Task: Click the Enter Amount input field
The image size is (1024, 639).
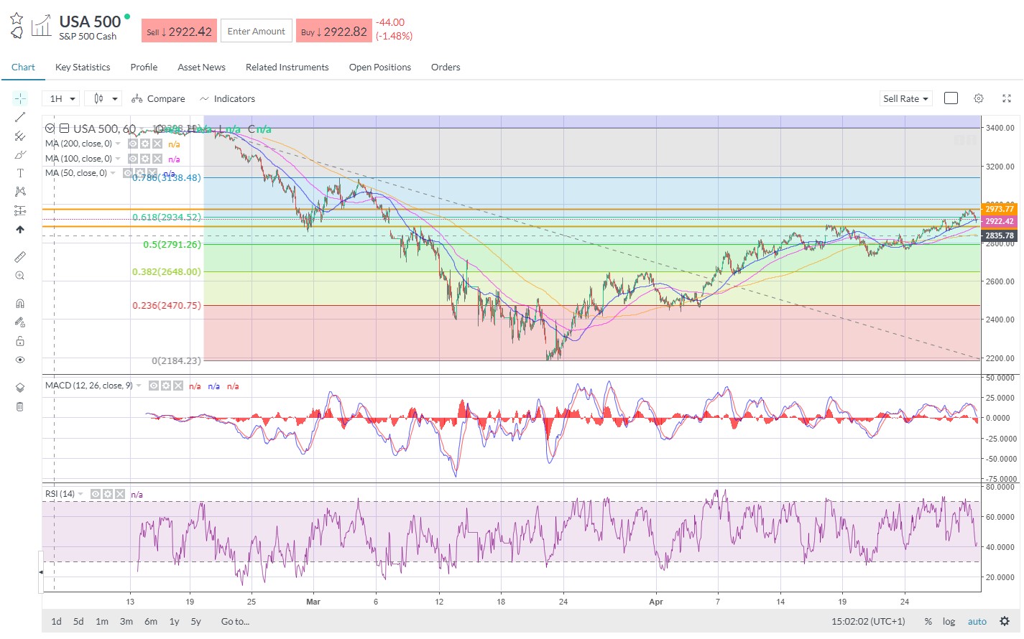Action: (257, 32)
